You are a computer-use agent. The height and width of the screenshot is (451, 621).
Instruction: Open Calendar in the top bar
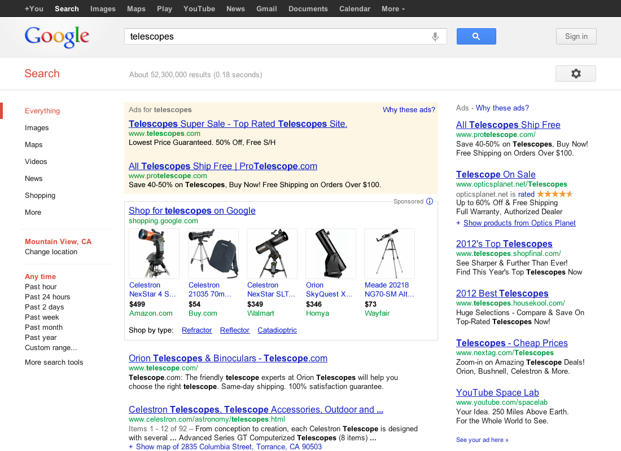click(x=355, y=8)
